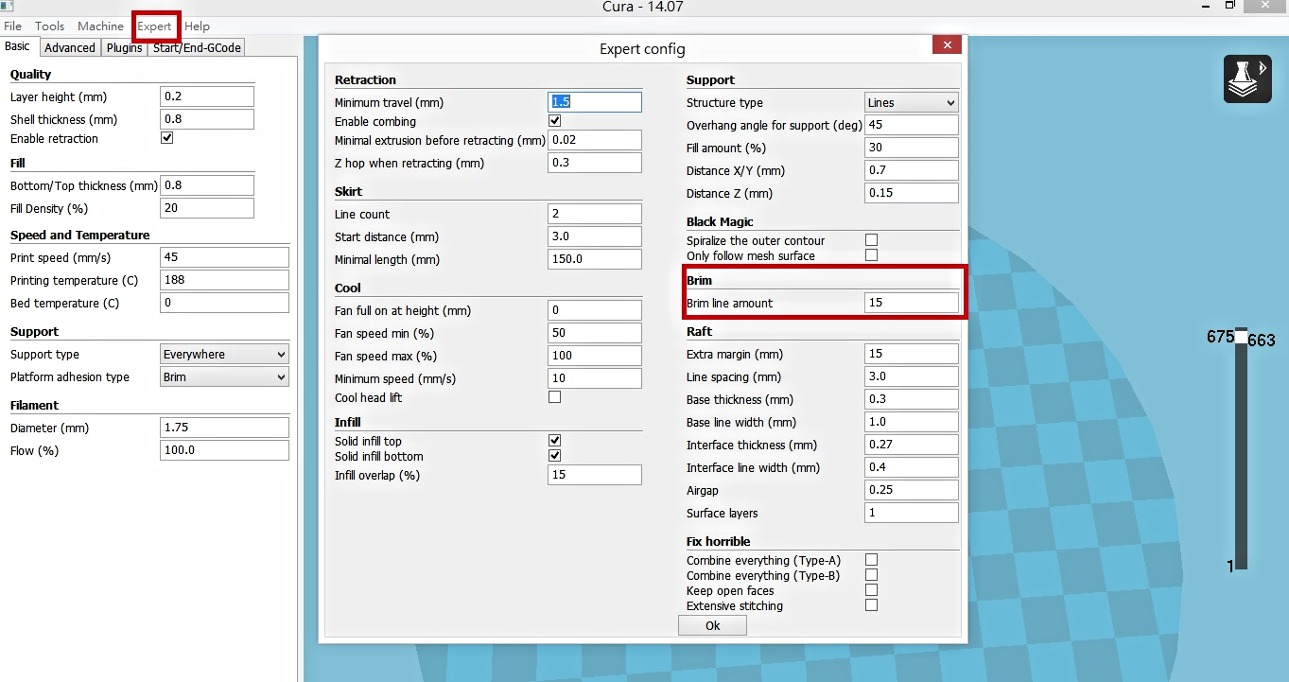Enable Combine everything (Type-A)
Image resolution: width=1289 pixels, height=682 pixels.
tap(872, 560)
